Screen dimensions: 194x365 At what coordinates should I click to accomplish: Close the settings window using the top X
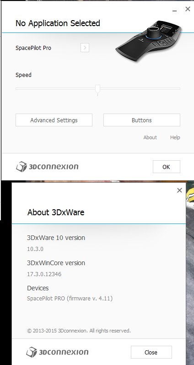pos(188,9)
